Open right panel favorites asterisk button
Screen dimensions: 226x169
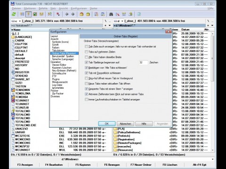[208, 25]
